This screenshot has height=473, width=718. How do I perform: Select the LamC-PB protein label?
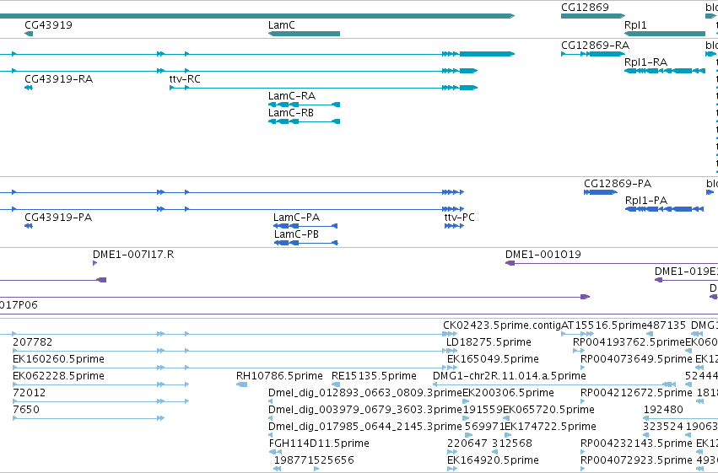point(296,234)
